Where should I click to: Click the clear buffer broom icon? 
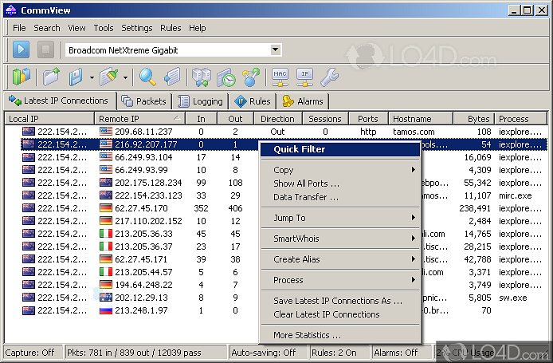[109, 77]
